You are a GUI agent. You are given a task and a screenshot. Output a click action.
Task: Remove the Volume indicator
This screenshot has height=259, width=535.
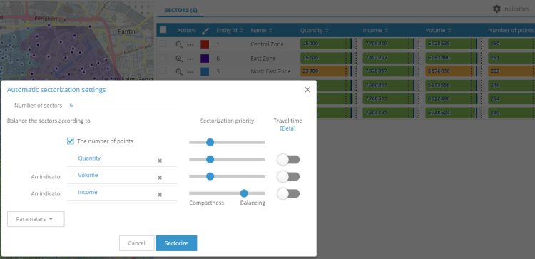click(160, 178)
